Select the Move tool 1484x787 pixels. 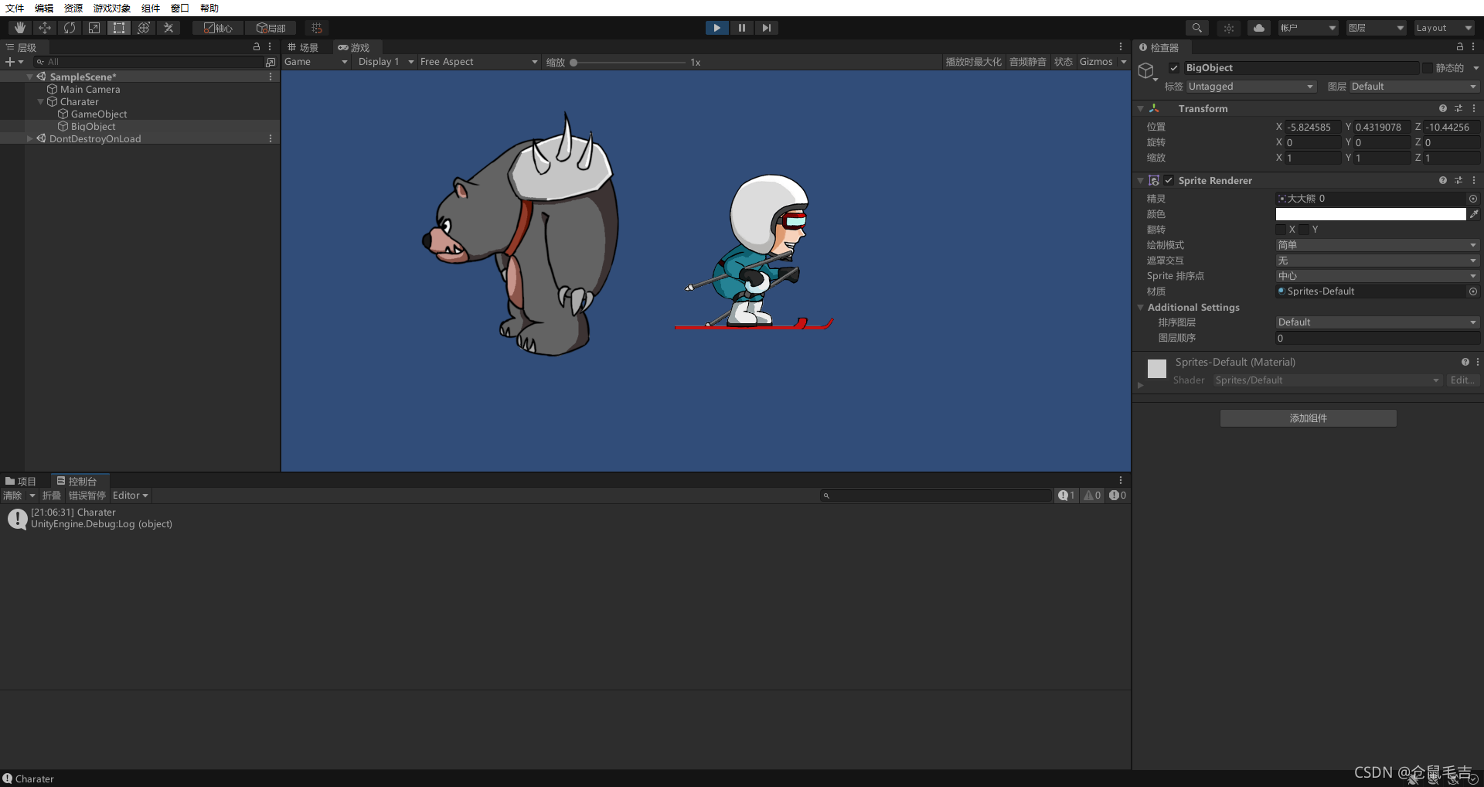(45, 28)
